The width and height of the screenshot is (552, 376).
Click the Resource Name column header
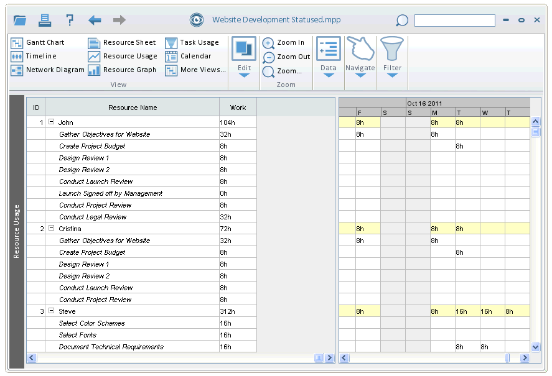tap(132, 108)
